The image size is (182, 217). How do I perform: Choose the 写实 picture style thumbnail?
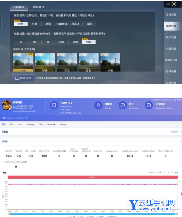67,62
